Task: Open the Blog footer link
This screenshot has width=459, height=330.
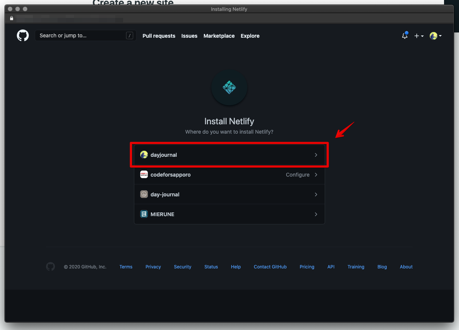Action: click(382, 267)
